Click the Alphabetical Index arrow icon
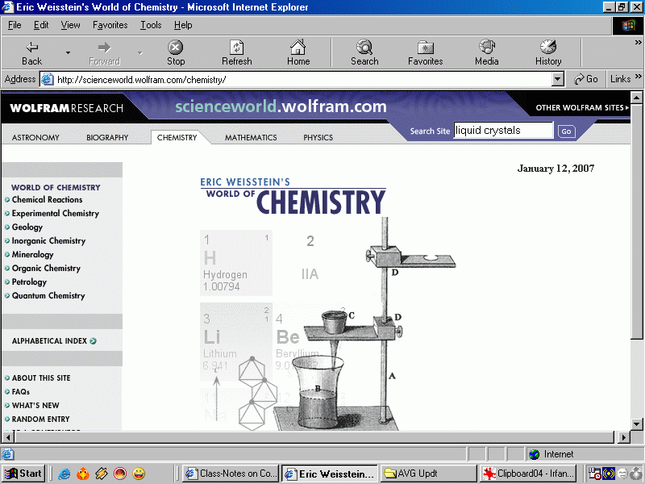Screen dimensions: 645x484 click(94, 340)
